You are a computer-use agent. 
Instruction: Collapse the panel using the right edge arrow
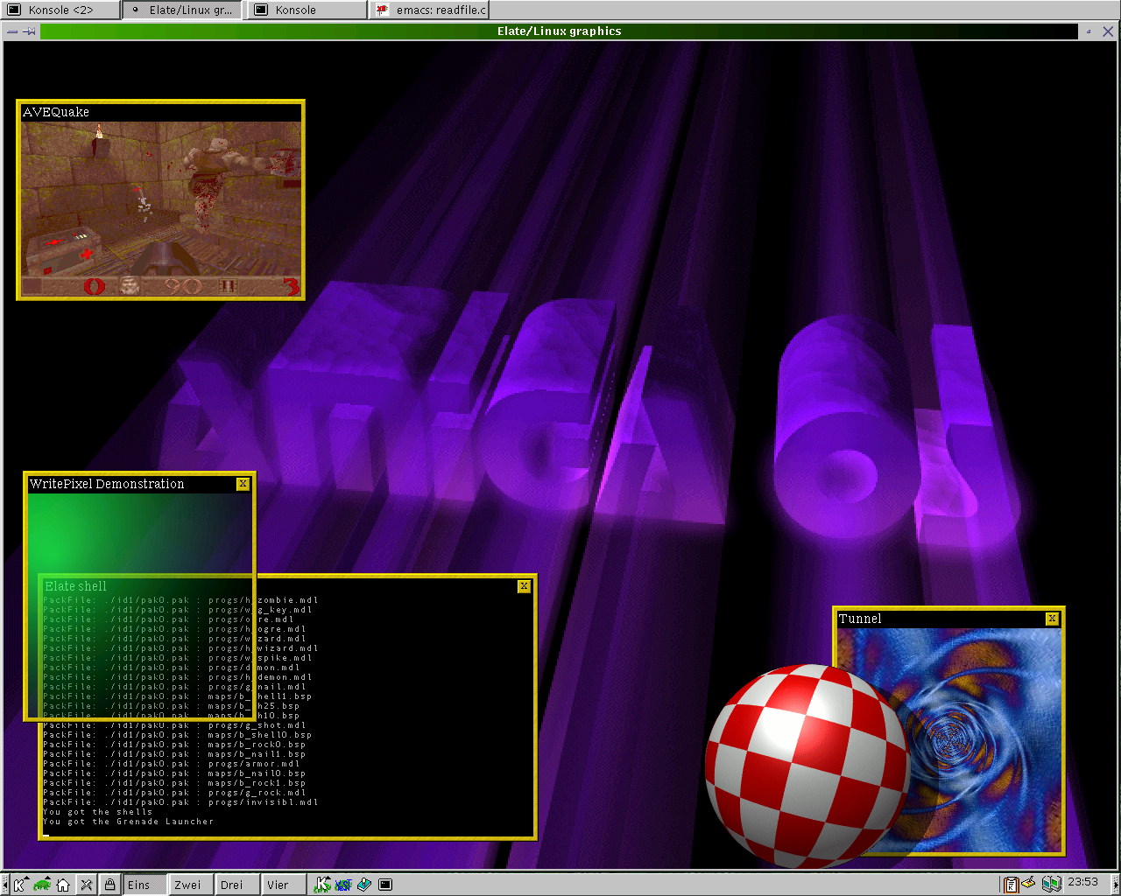[x=1116, y=885]
